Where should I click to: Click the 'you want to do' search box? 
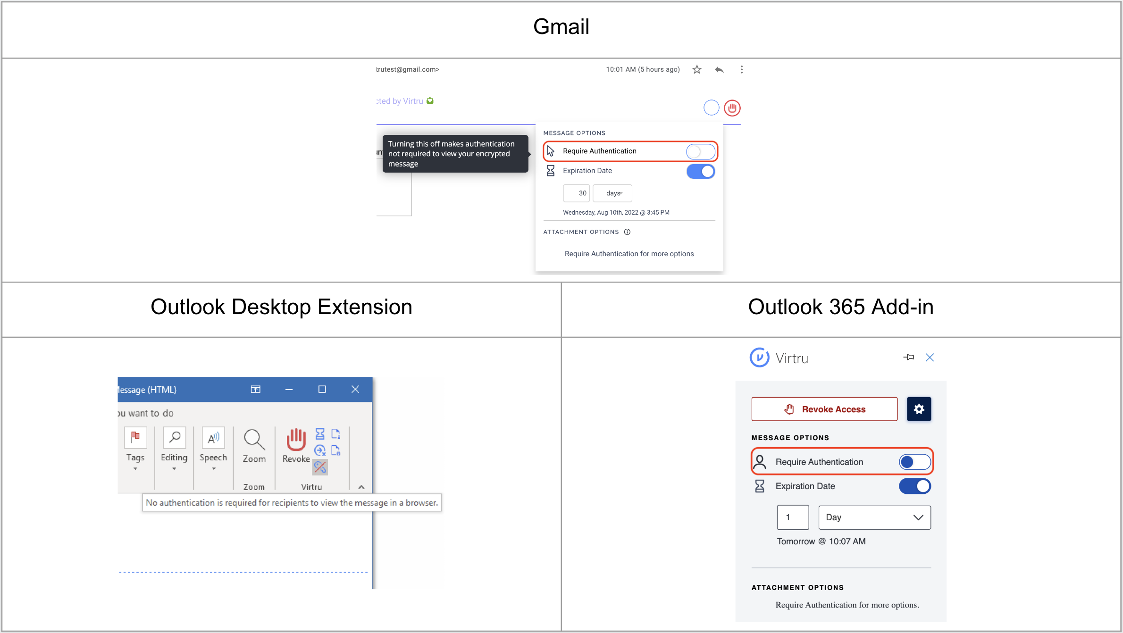click(x=145, y=413)
